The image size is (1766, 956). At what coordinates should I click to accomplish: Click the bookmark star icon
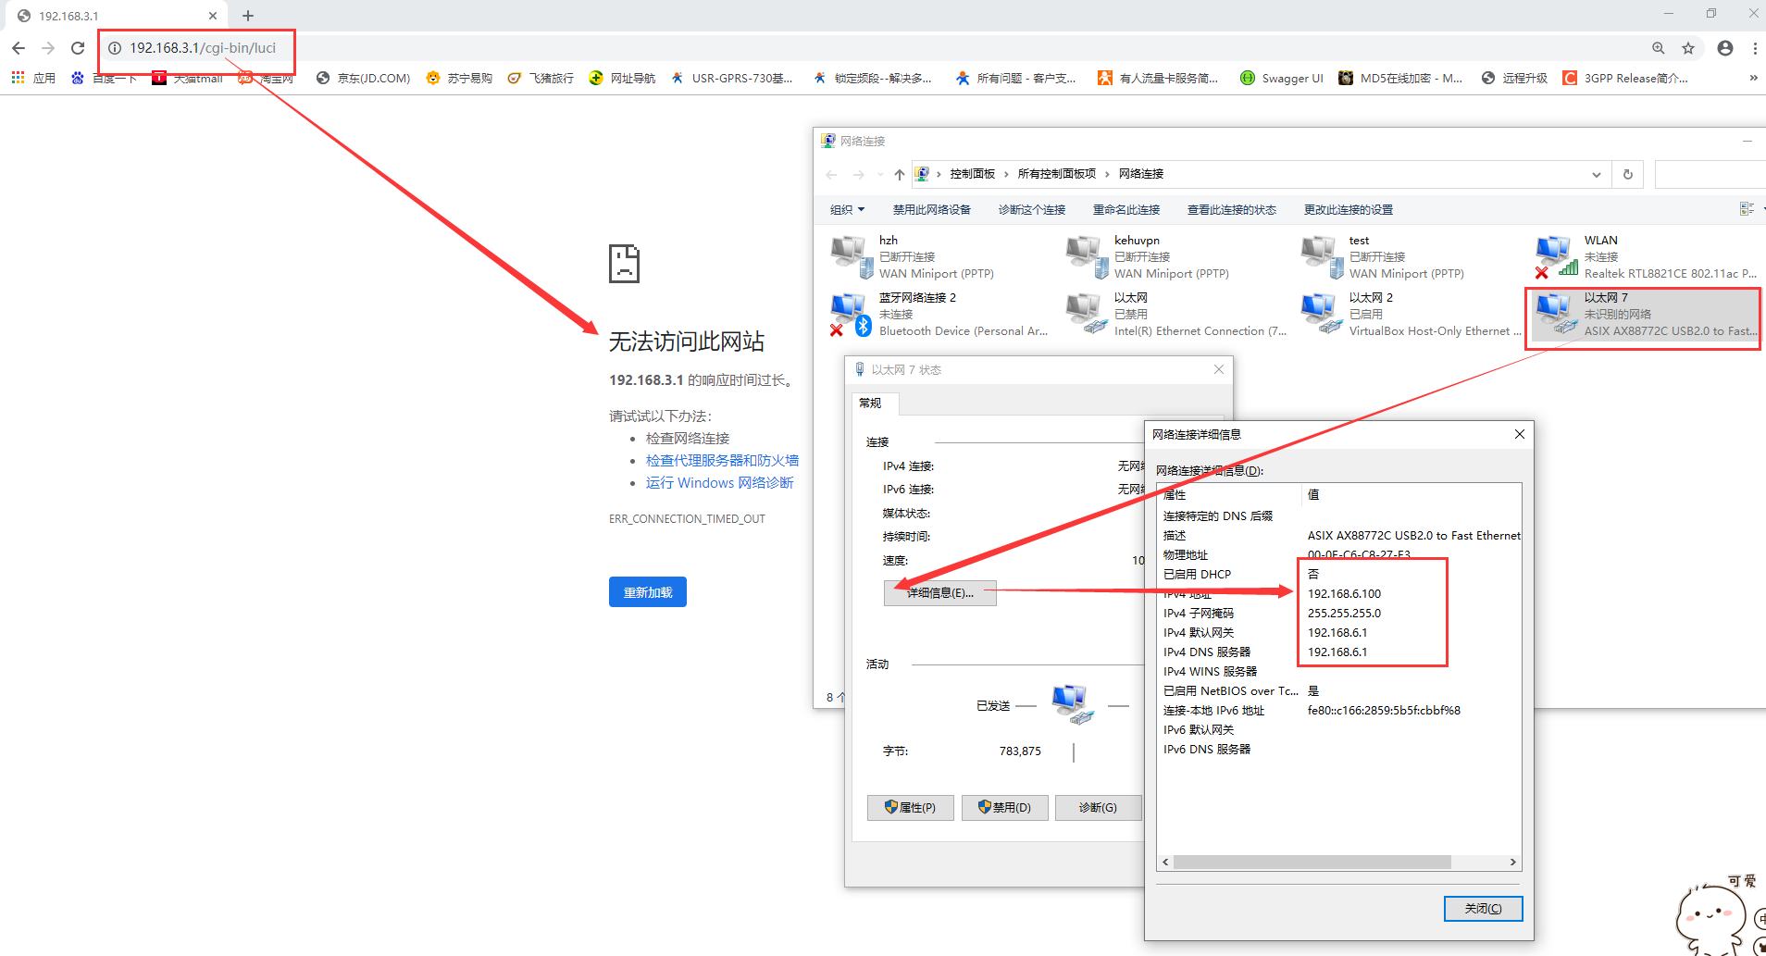[x=1688, y=48]
